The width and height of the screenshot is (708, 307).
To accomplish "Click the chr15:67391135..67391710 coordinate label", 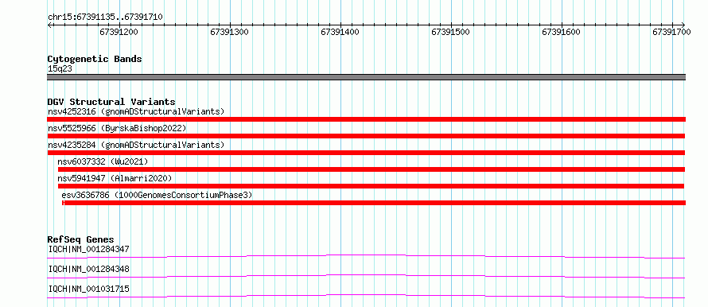I will 105,17.
